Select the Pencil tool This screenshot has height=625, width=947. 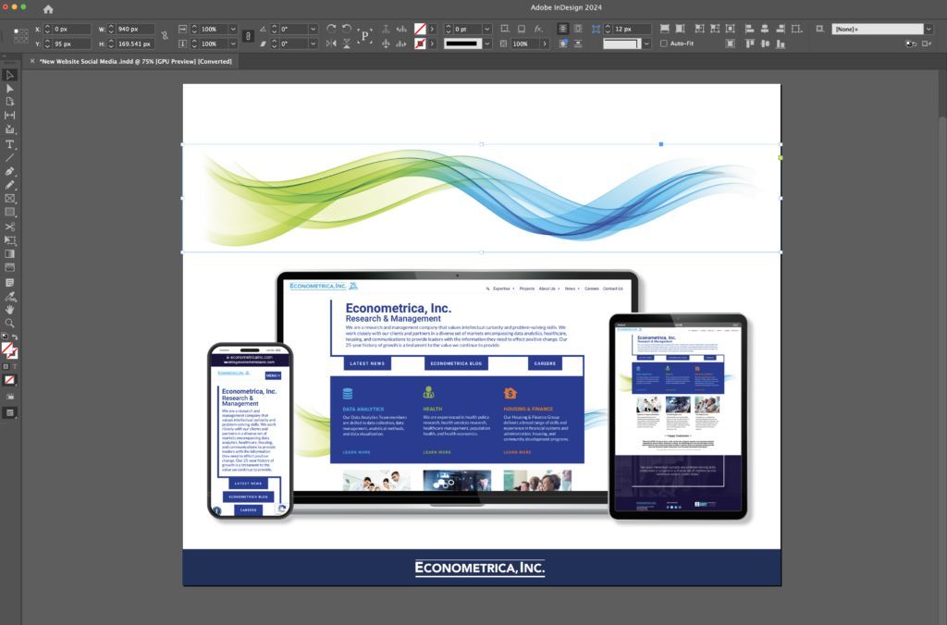[x=9, y=185]
